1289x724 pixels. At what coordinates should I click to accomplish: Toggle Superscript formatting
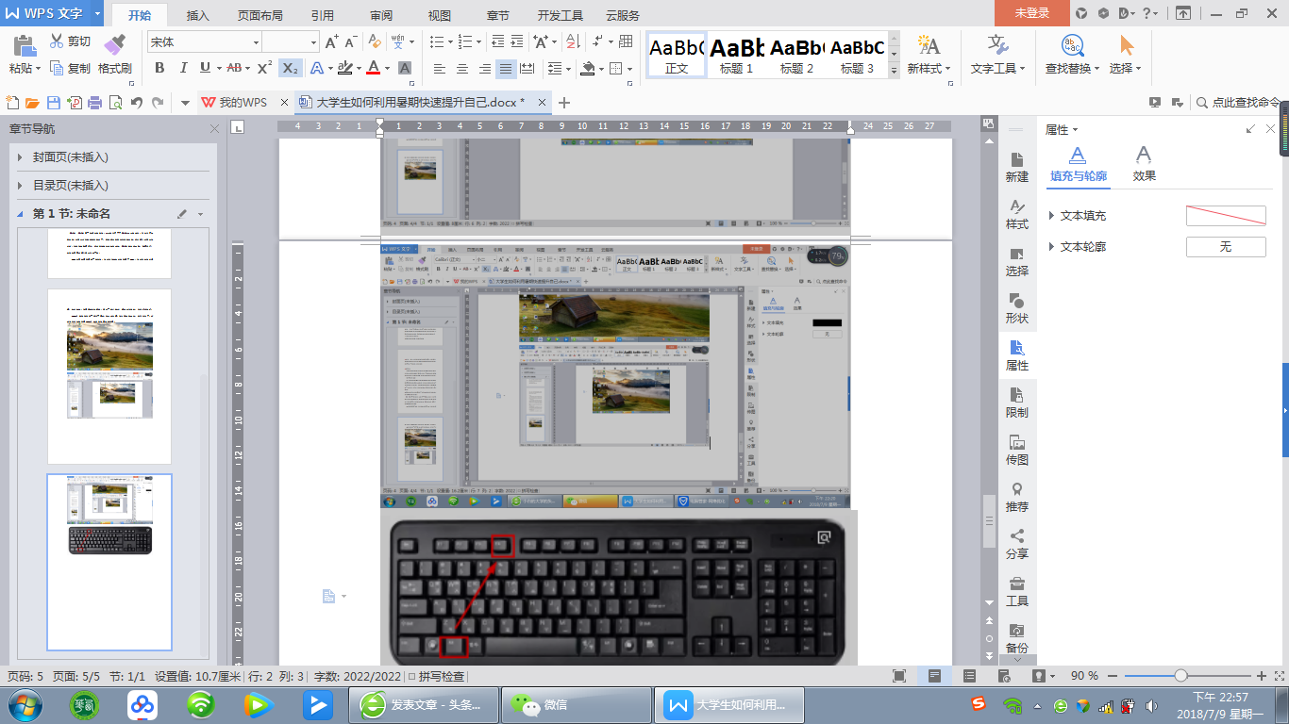[x=265, y=68]
